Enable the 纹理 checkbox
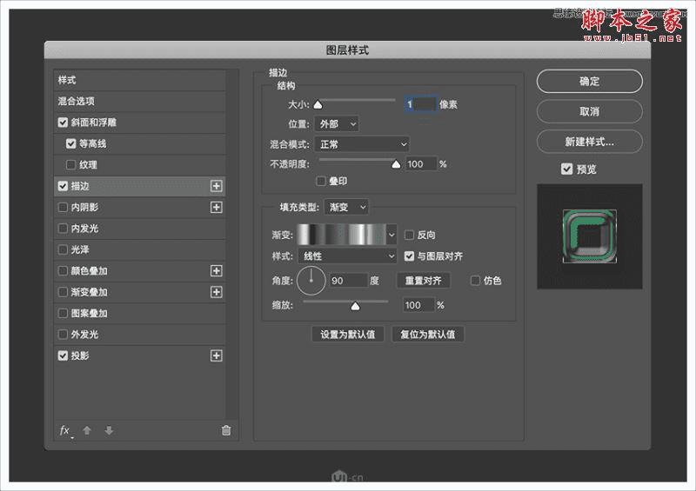The width and height of the screenshot is (696, 491). pos(71,165)
